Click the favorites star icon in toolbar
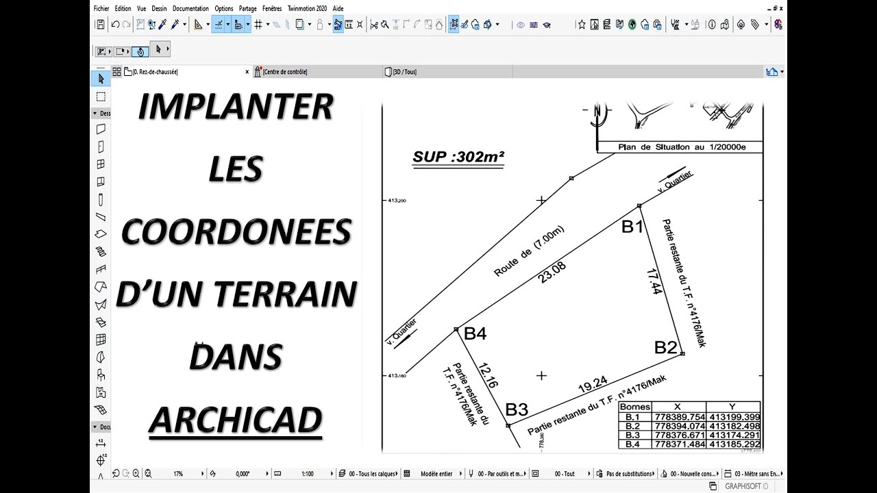Image resolution: width=877 pixels, height=493 pixels. 581,25
